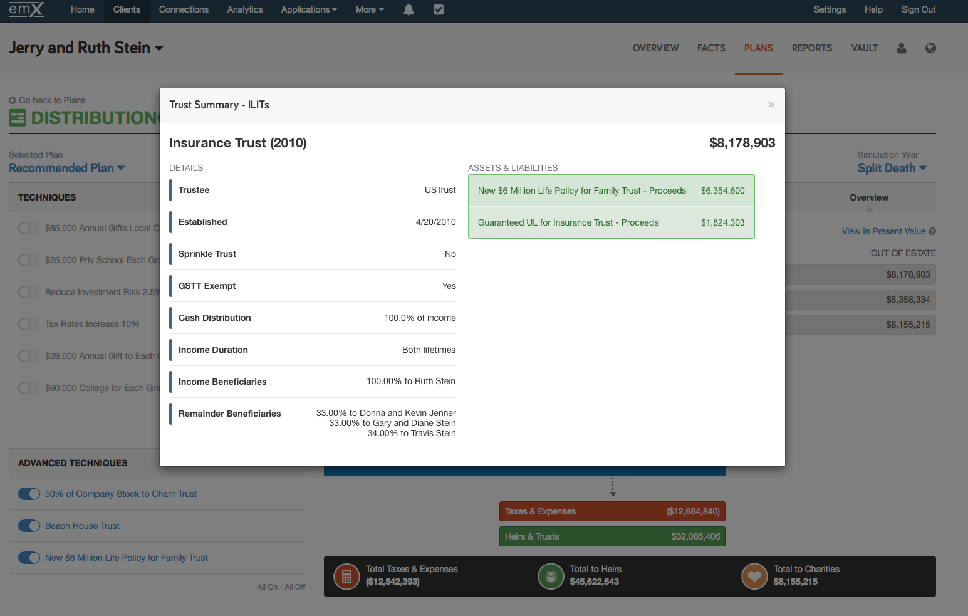968x616 pixels.
Task: Switch to the Overview tab
Action: (x=655, y=48)
